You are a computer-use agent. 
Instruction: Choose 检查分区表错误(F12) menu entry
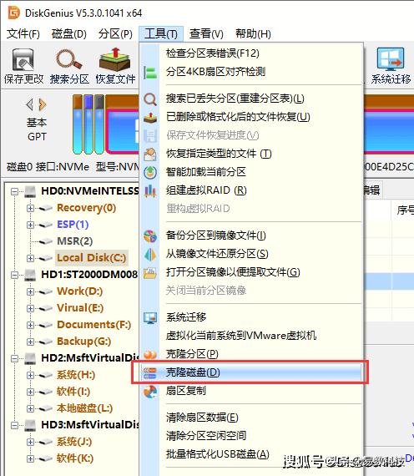250,53
